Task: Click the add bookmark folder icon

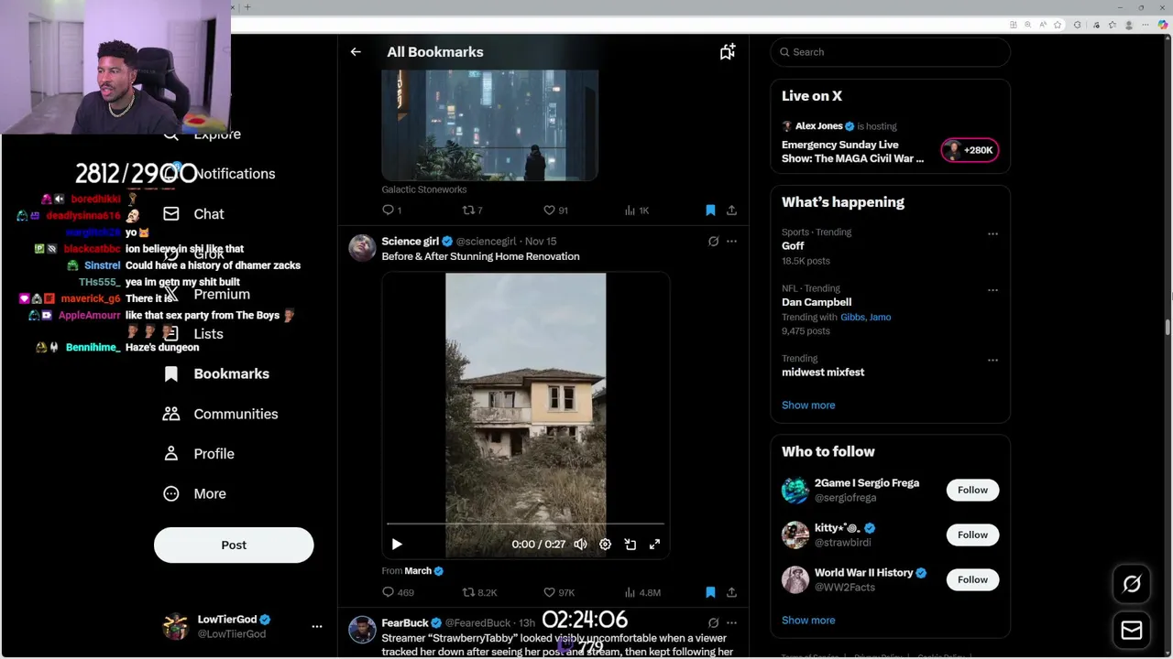Action: pos(727,52)
